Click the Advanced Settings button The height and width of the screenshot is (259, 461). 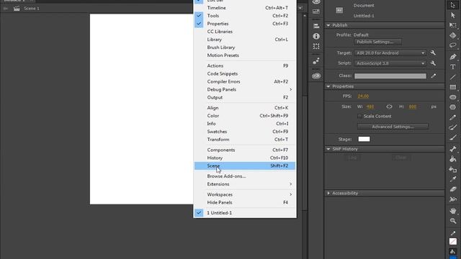point(393,127)
